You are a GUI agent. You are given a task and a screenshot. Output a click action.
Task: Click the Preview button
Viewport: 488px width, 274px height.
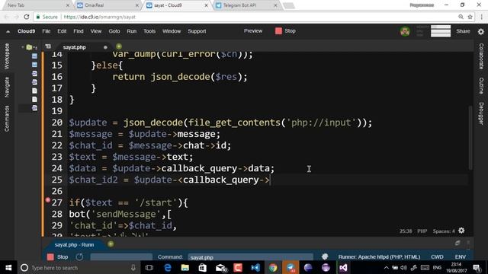(x=253, y=30)
